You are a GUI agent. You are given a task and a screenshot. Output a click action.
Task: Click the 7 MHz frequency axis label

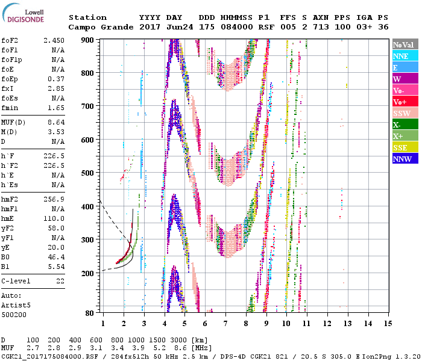pos(225,324)
